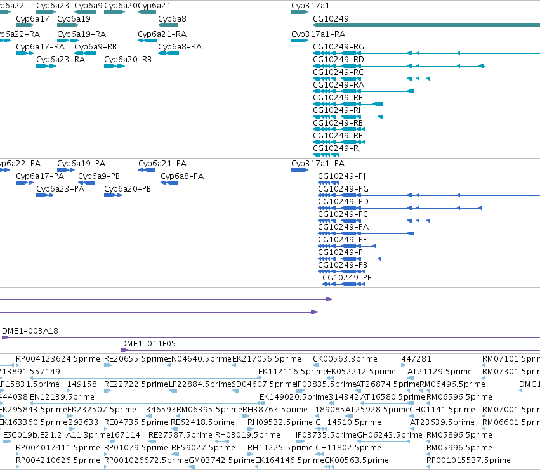Click the long CG10249 gene bar
Image resolution: width=540 pixels, height=470 pixels.
click(x=426, y=25)
